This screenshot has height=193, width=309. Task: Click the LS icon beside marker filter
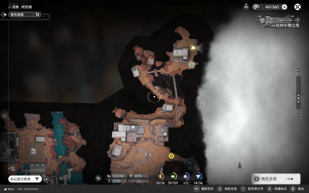coord(46,179)
